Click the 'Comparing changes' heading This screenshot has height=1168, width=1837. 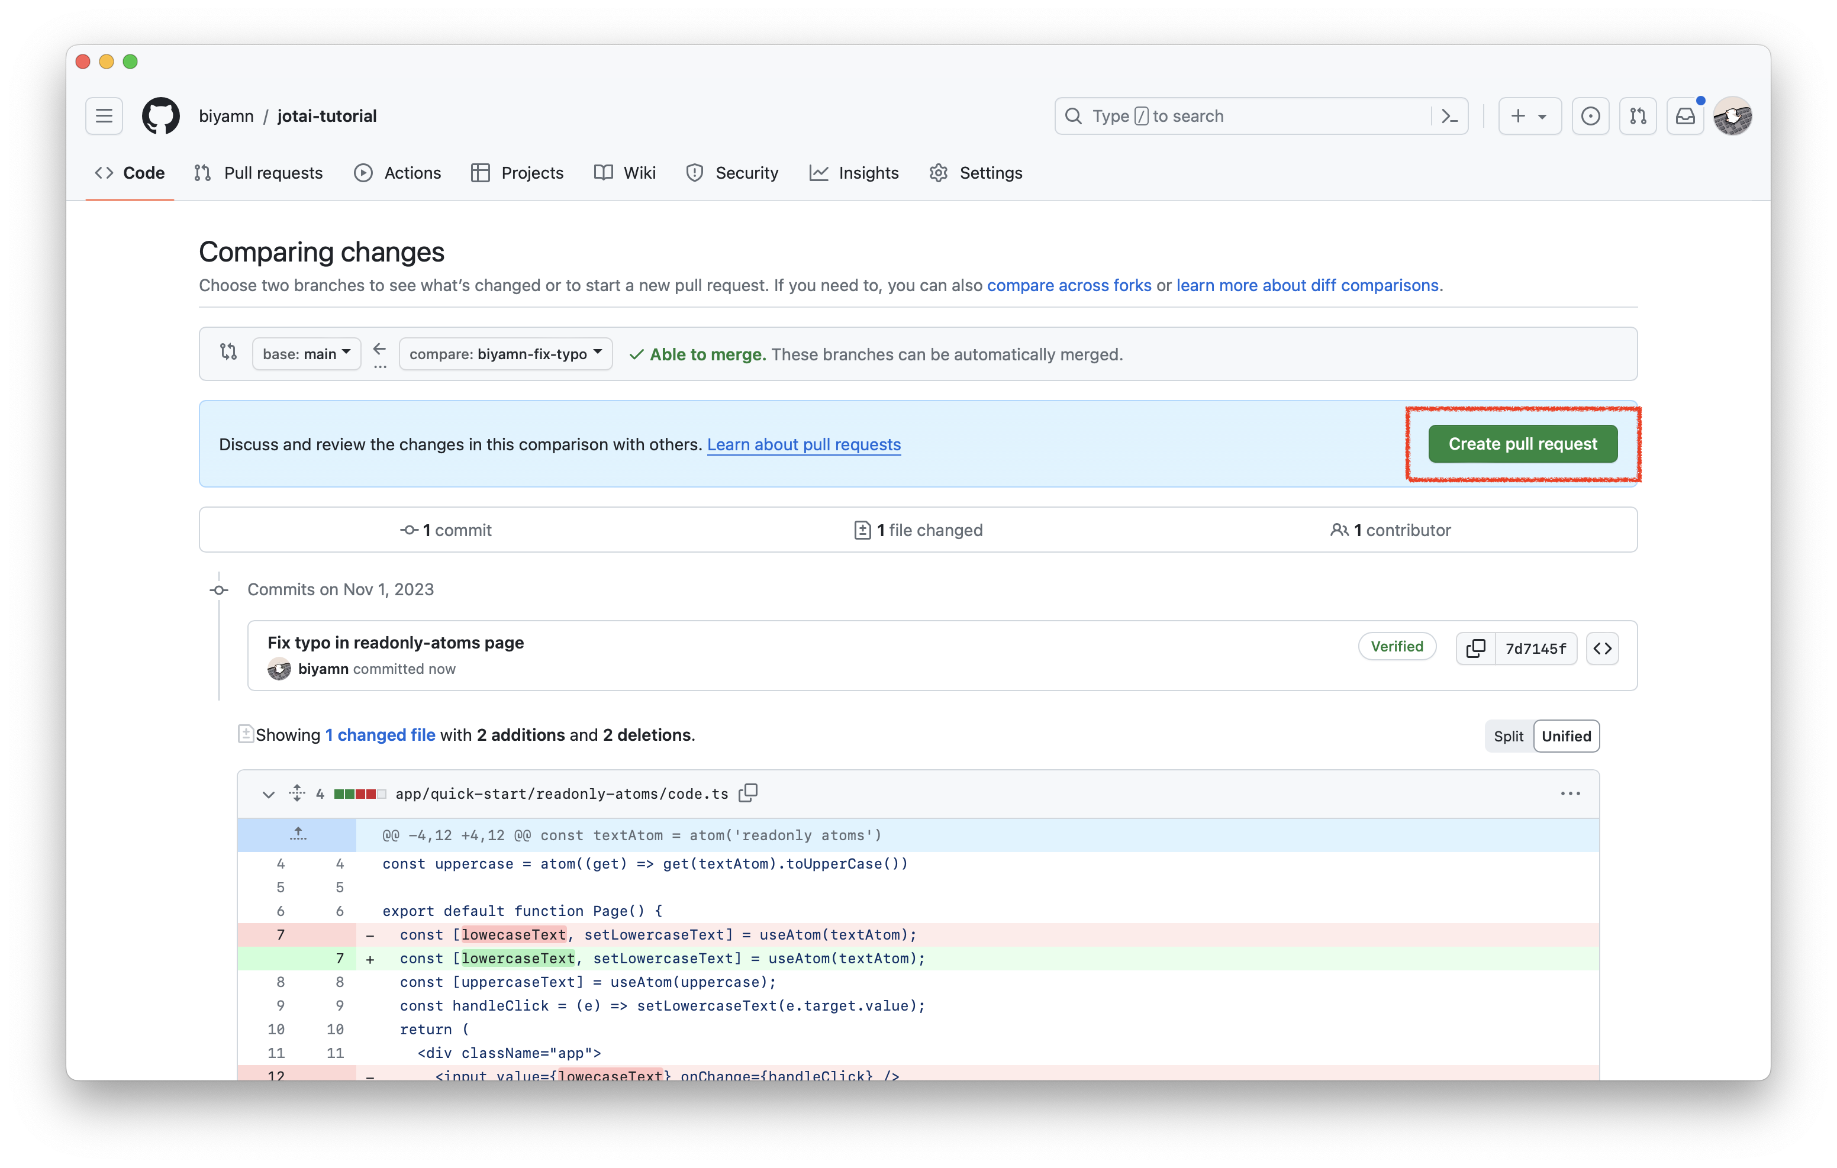[321, 253]
